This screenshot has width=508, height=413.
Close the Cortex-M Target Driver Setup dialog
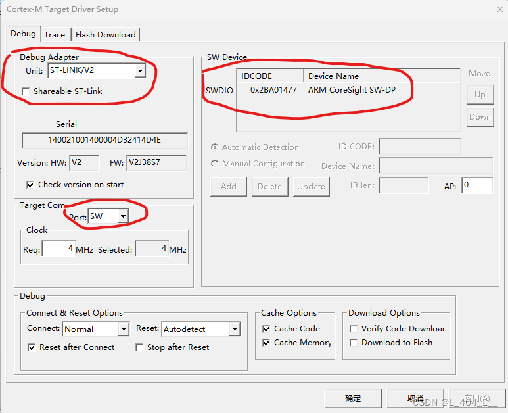click(x=499, y=9)
